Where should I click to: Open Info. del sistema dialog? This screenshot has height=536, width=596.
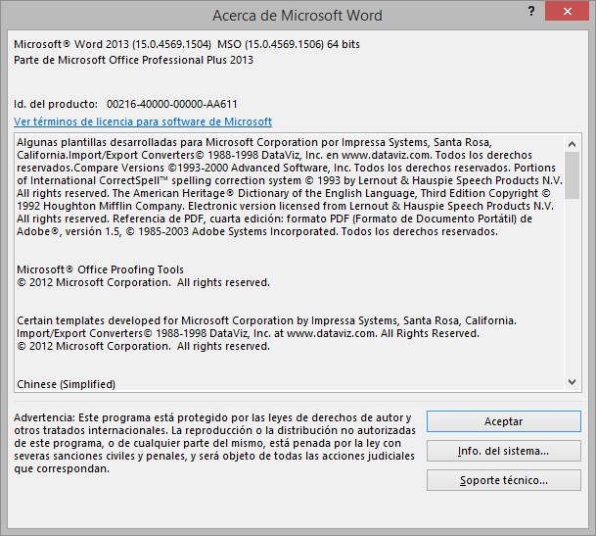504,451
